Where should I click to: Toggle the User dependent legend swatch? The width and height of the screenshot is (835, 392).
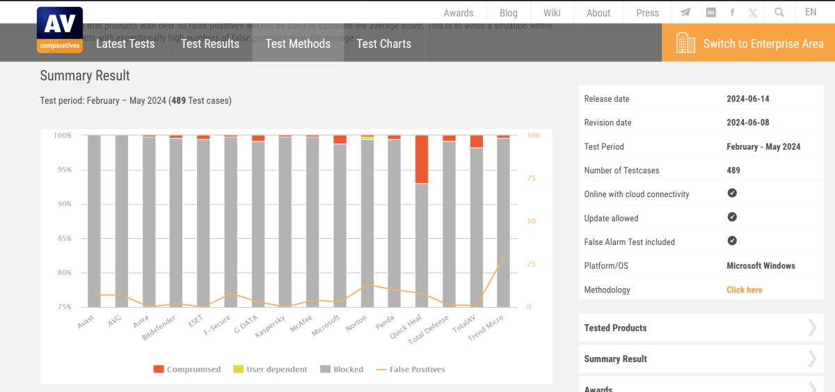point(238,369)
